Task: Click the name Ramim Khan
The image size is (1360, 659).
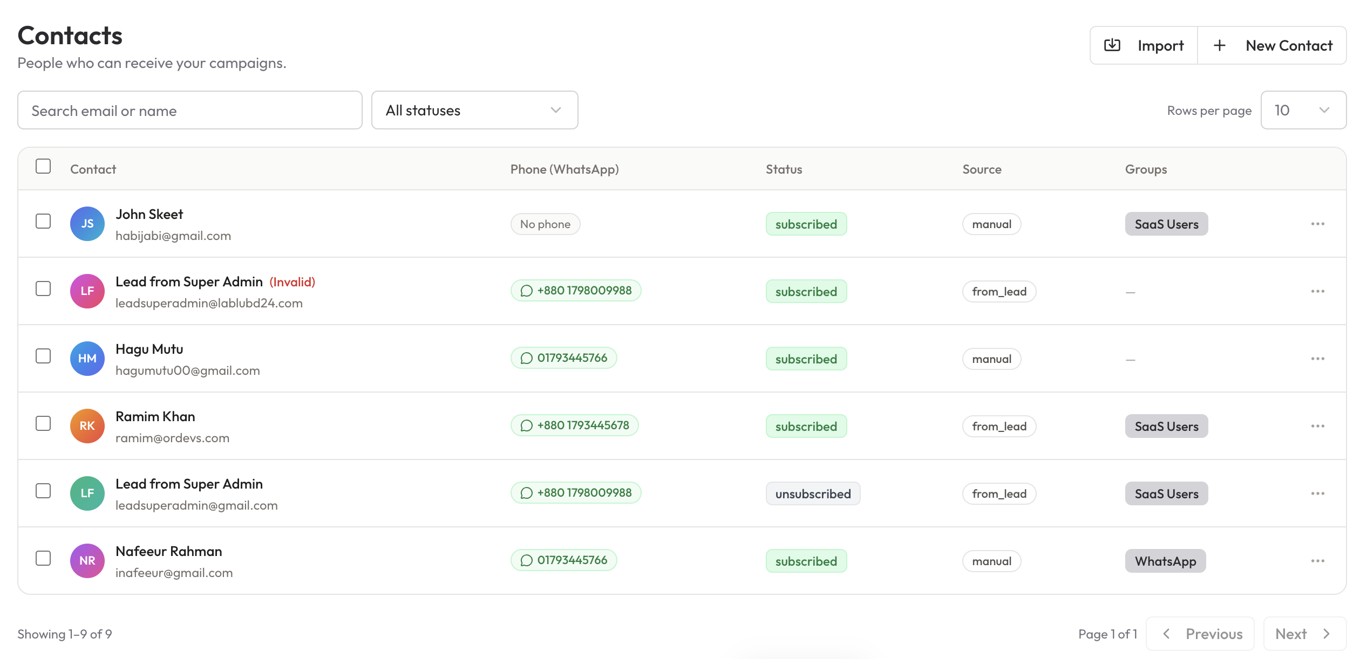Action: click(155, 416)
